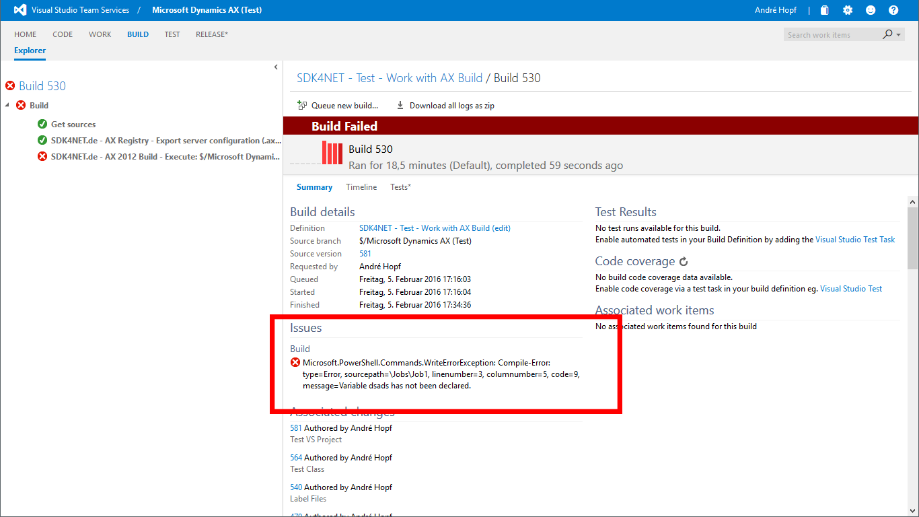The image size is (919, 517).
Task: Click the "Label Files" change comment
Action: (x=308, y=499)
